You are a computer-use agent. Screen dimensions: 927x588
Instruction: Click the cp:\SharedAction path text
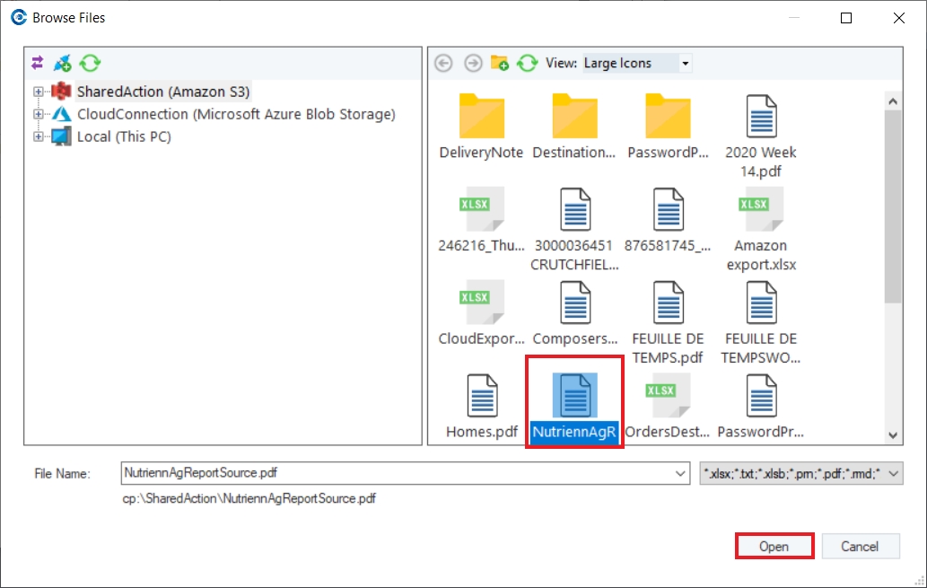click(249, 498)
